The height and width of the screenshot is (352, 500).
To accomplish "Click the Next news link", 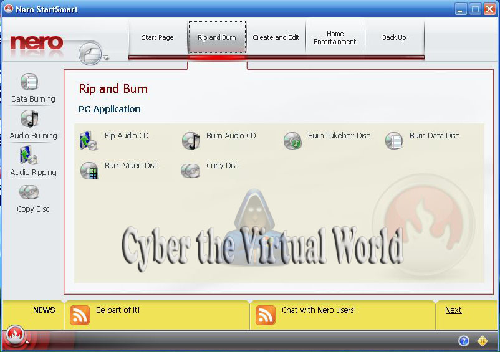I will point(453,310).
